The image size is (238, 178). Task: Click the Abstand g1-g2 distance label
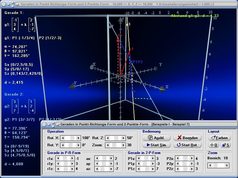[x=195, y=16]
